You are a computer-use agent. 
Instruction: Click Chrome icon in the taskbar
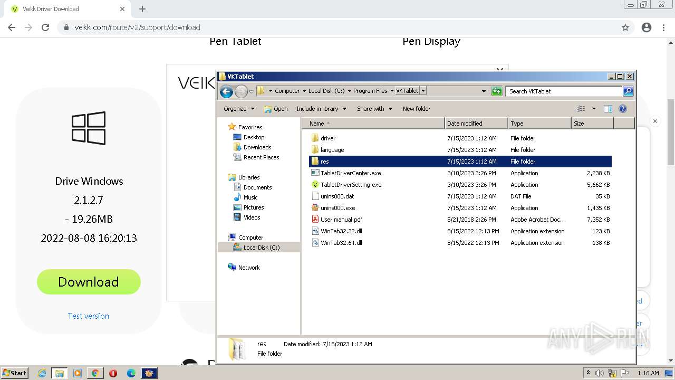(x=95, y=373)
